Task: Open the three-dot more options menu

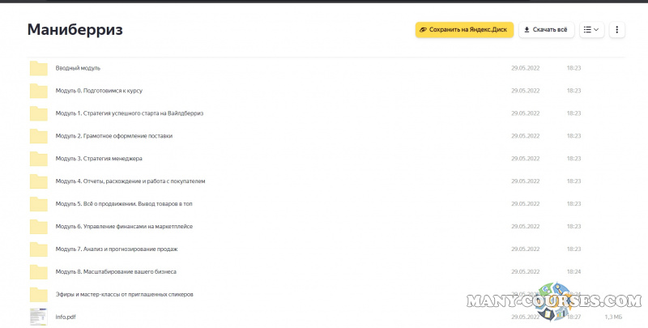Action: [x=617, y=30]
